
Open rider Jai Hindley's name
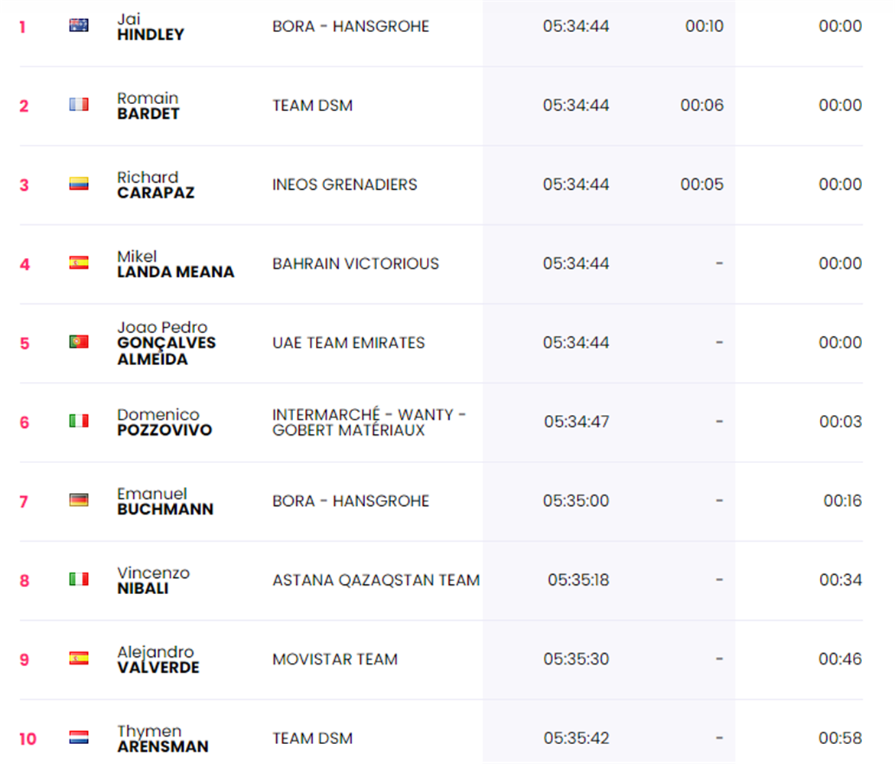tap(150, 26)
